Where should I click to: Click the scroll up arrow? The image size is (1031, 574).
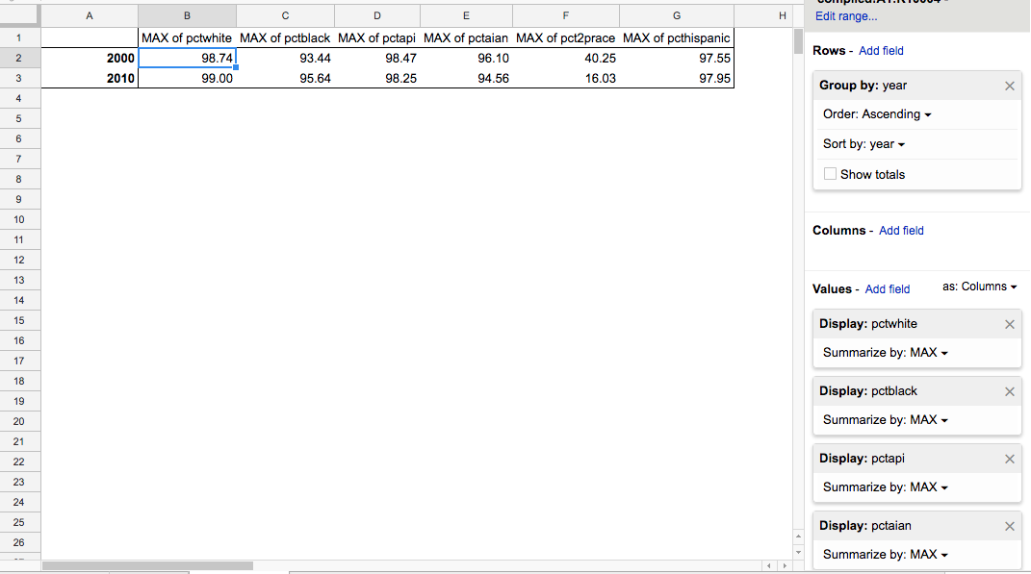point(798,537)
